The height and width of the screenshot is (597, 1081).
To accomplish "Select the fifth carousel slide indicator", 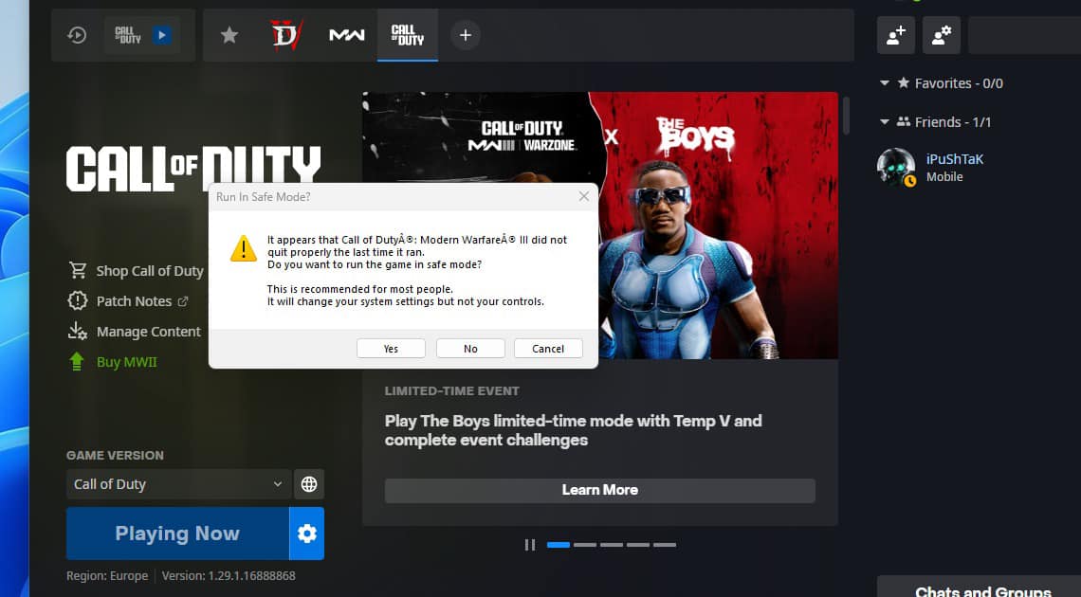I will click(665, 545).
